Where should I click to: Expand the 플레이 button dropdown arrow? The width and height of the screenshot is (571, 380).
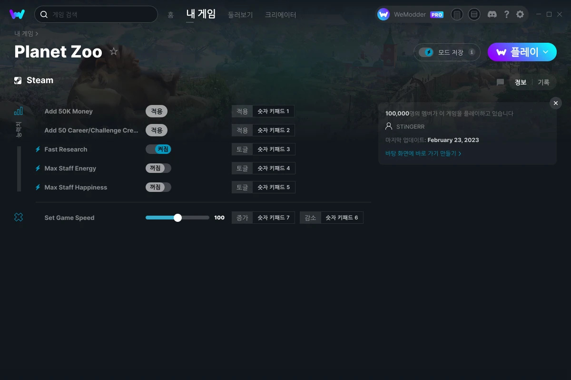(x=546, y=52)
